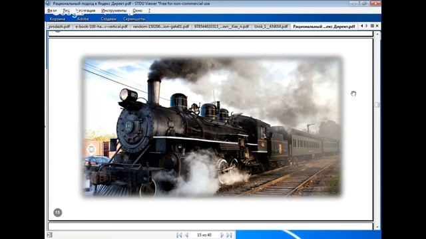Maximize the STDU Viewer window
The height and width of the screenshot is (239, 426).
[x=364, y=3]
